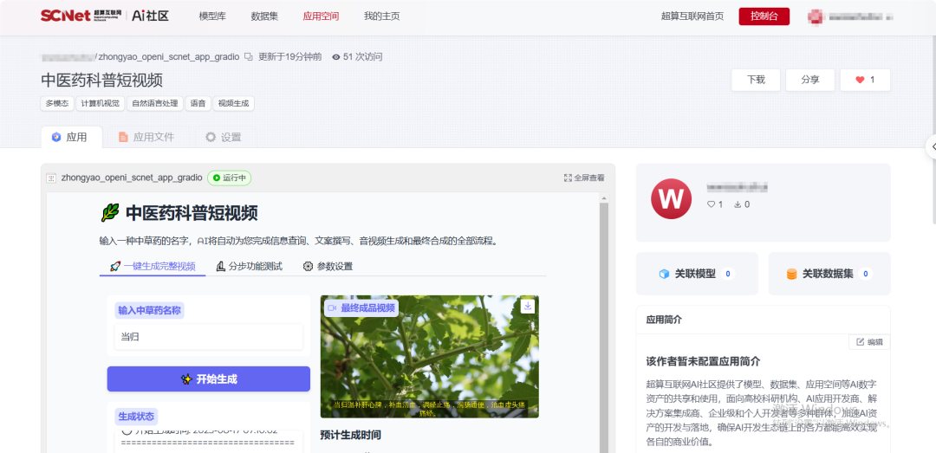Click the 更新于19分钟前 text

point(290,56)
